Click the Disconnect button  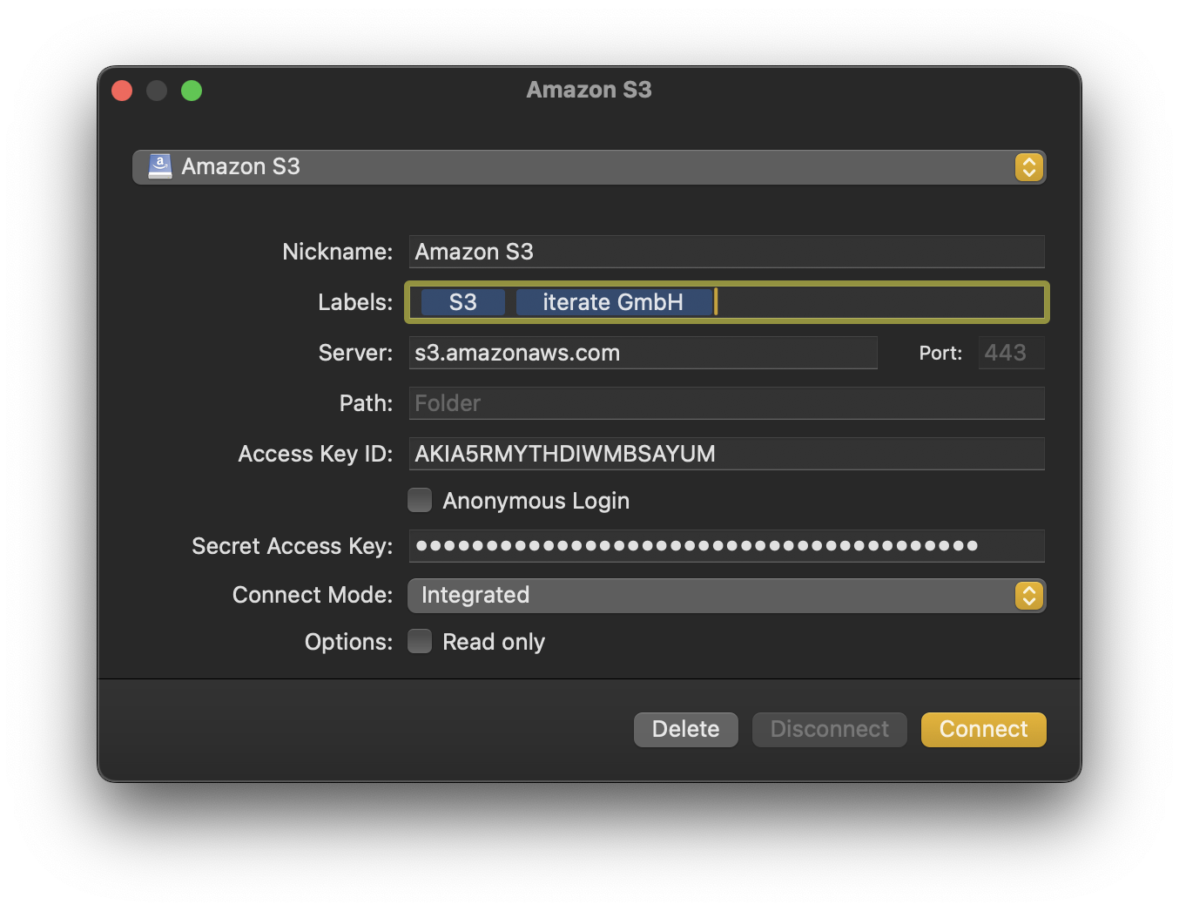[830, 730]
